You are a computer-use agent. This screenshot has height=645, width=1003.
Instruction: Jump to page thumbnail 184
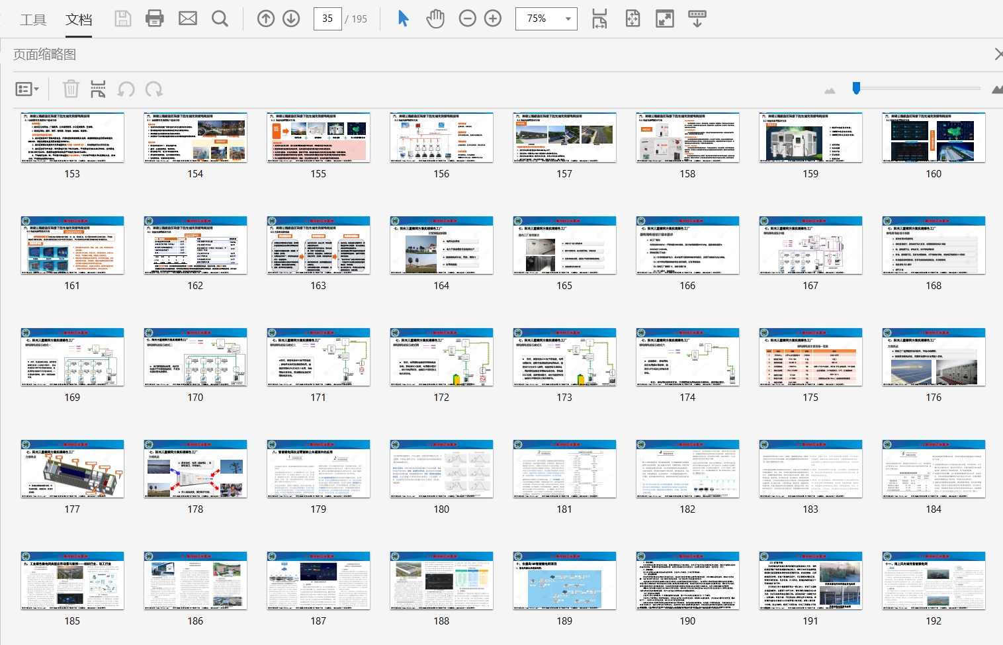coord(934,469)
